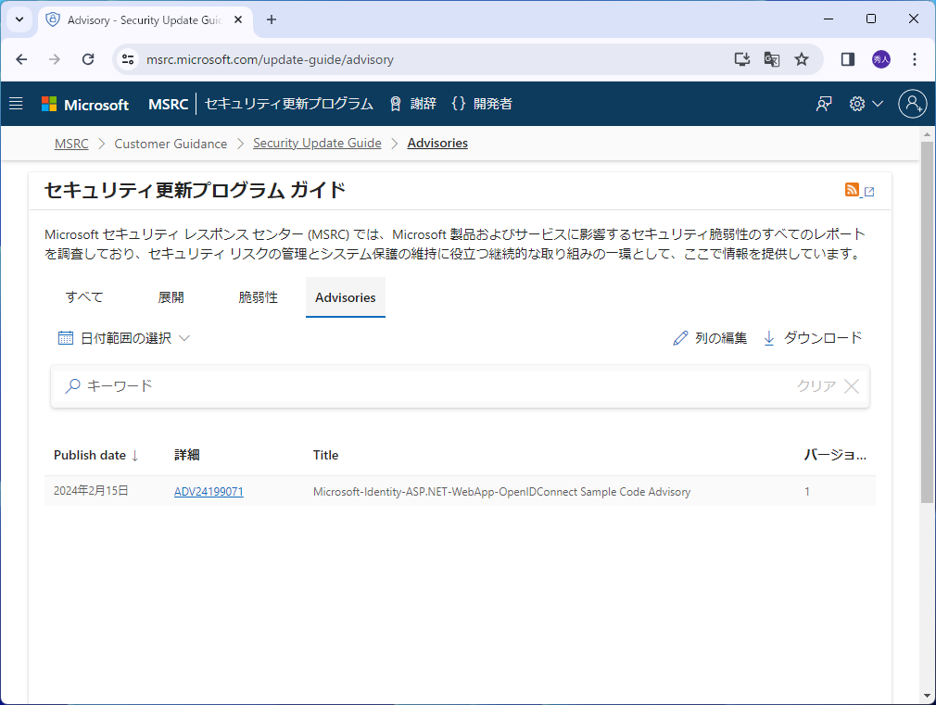Click scrollbar down arrow
The width and height of the screenshot is (936, 705).
click(927, 696)
